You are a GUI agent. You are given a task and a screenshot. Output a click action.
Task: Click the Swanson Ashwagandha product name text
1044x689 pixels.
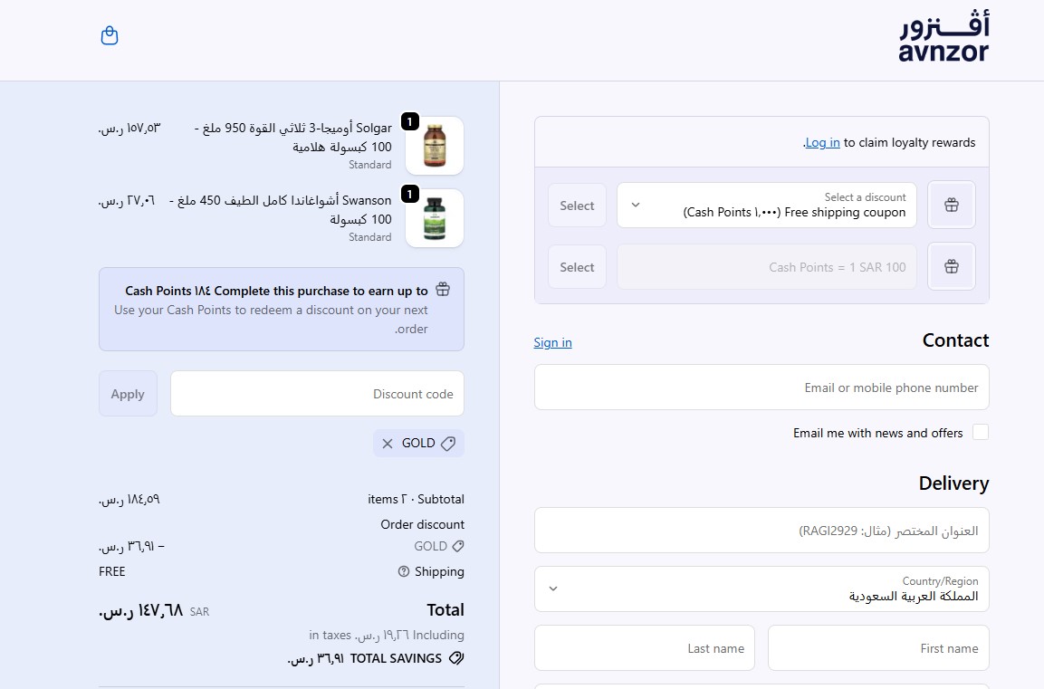pyautogui.click(x=281, y=210)
